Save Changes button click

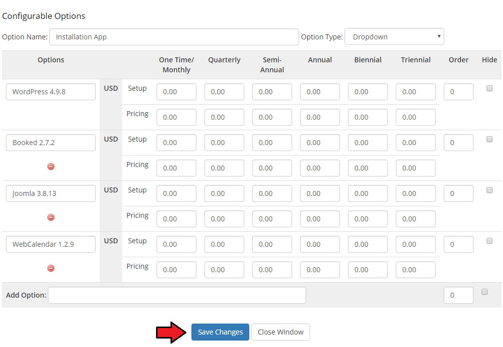pos(220,332)
